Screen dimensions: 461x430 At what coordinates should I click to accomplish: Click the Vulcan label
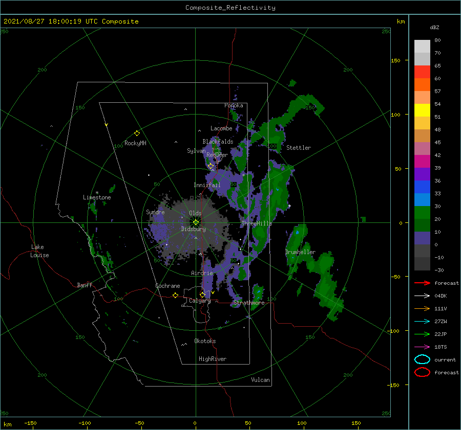tap(261, 380)
